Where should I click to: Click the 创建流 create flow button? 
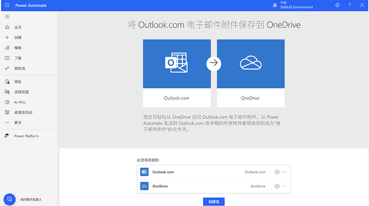214,202
